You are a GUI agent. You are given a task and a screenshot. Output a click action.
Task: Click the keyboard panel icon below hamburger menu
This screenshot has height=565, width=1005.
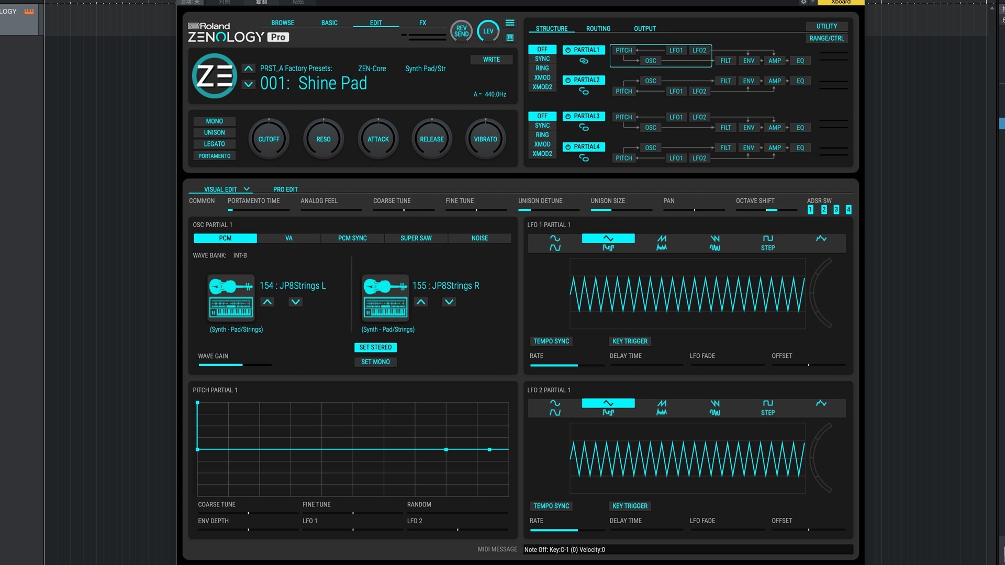click(x=510, y=38)
